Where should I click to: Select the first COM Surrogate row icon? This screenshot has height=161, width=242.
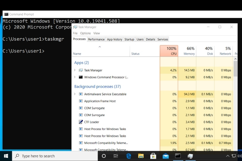81,108
